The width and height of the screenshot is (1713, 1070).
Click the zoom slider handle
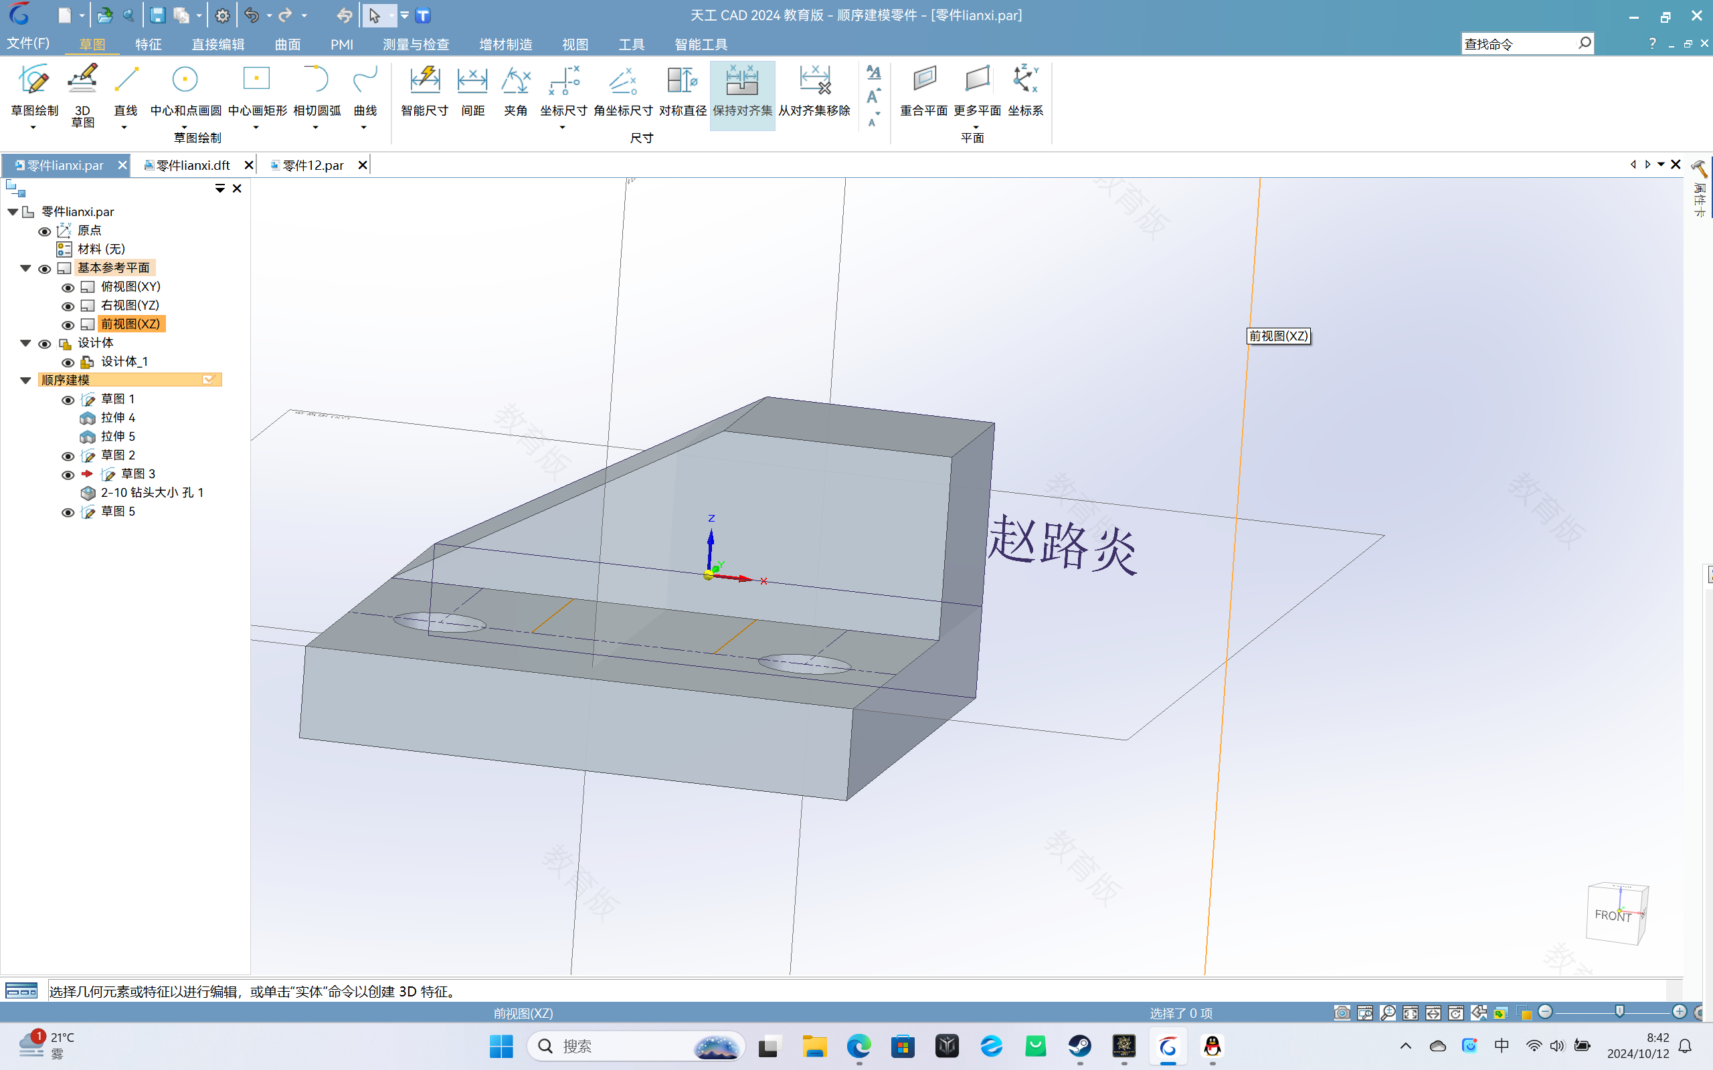1619,1012
